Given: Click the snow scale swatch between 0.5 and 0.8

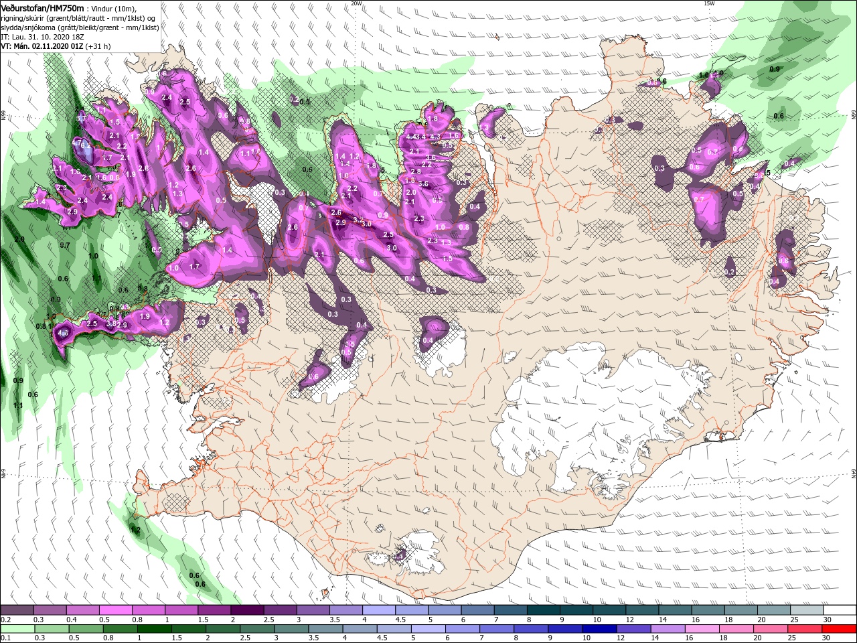Looking at the screenshot, I should click(115, 610).
